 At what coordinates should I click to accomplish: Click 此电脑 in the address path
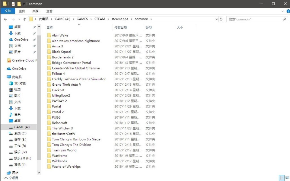click(x=44, y=19)
